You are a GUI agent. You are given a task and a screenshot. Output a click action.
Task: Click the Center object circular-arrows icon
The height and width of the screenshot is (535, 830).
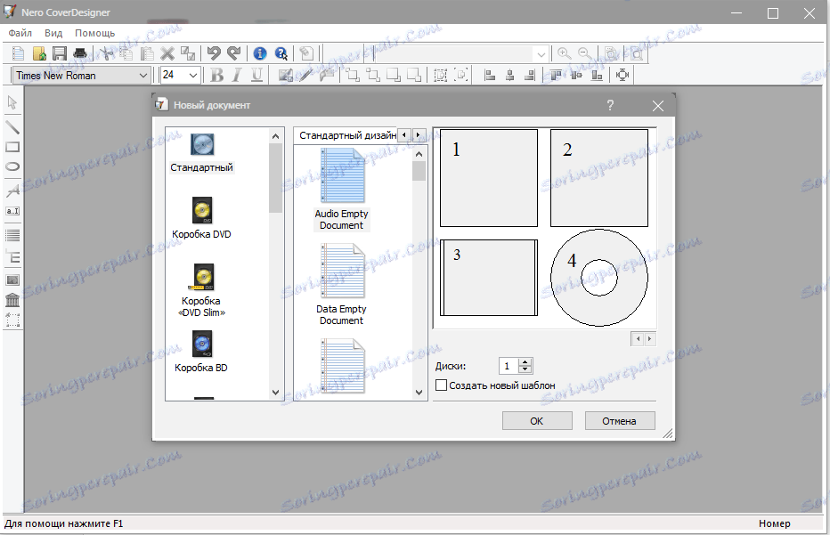622,76
